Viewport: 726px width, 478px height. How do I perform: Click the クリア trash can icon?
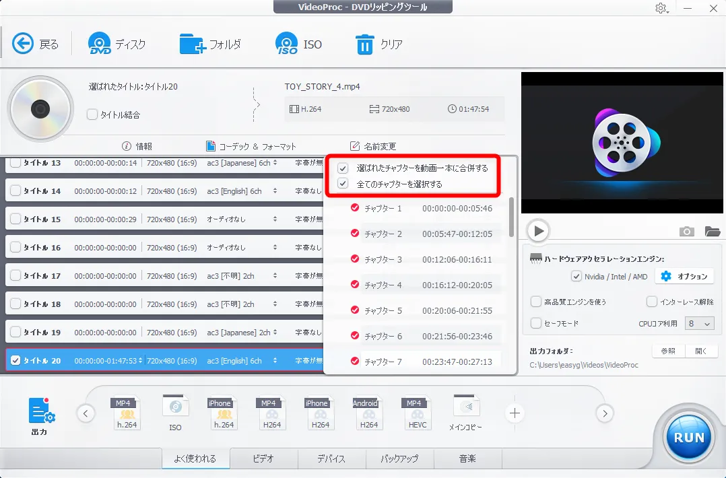tap(365, 44)
